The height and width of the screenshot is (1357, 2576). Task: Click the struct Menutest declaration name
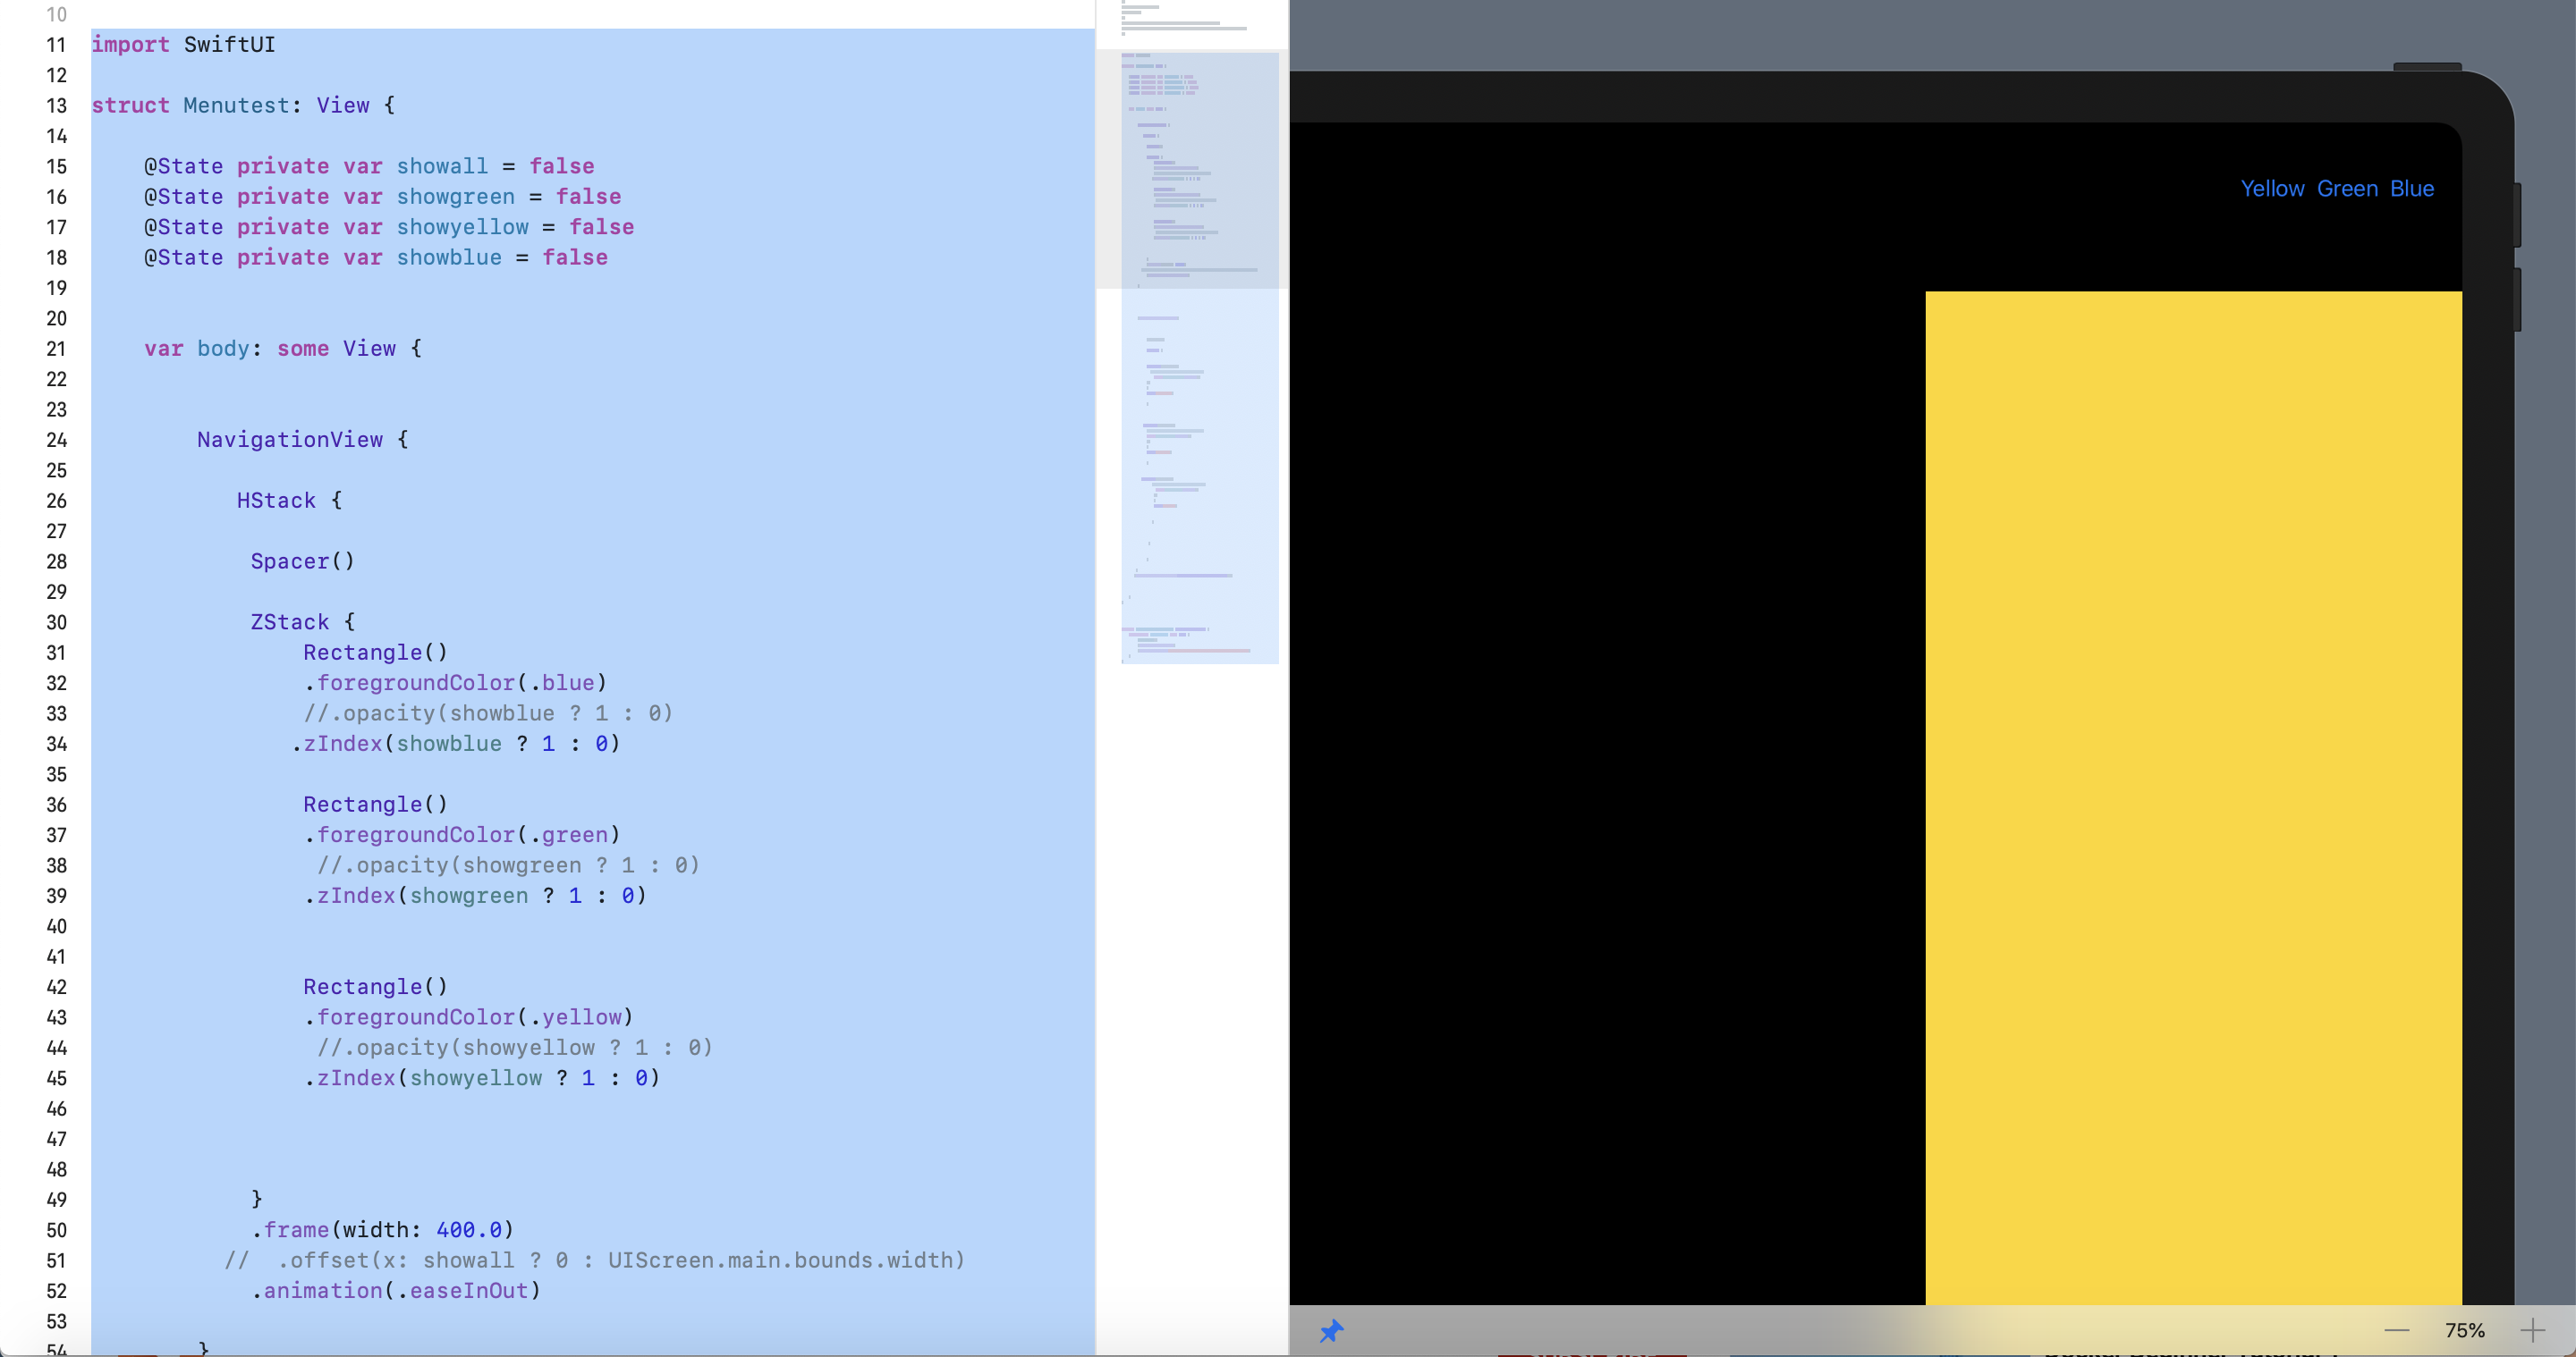pyautogui.click(x=236, y=105)
